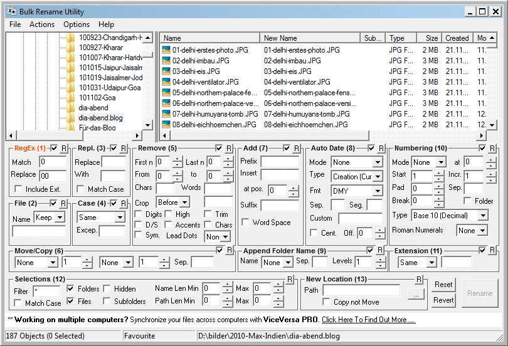Open the Extension Same dropdown
This screenshot has width=508, height=346.
431,263
